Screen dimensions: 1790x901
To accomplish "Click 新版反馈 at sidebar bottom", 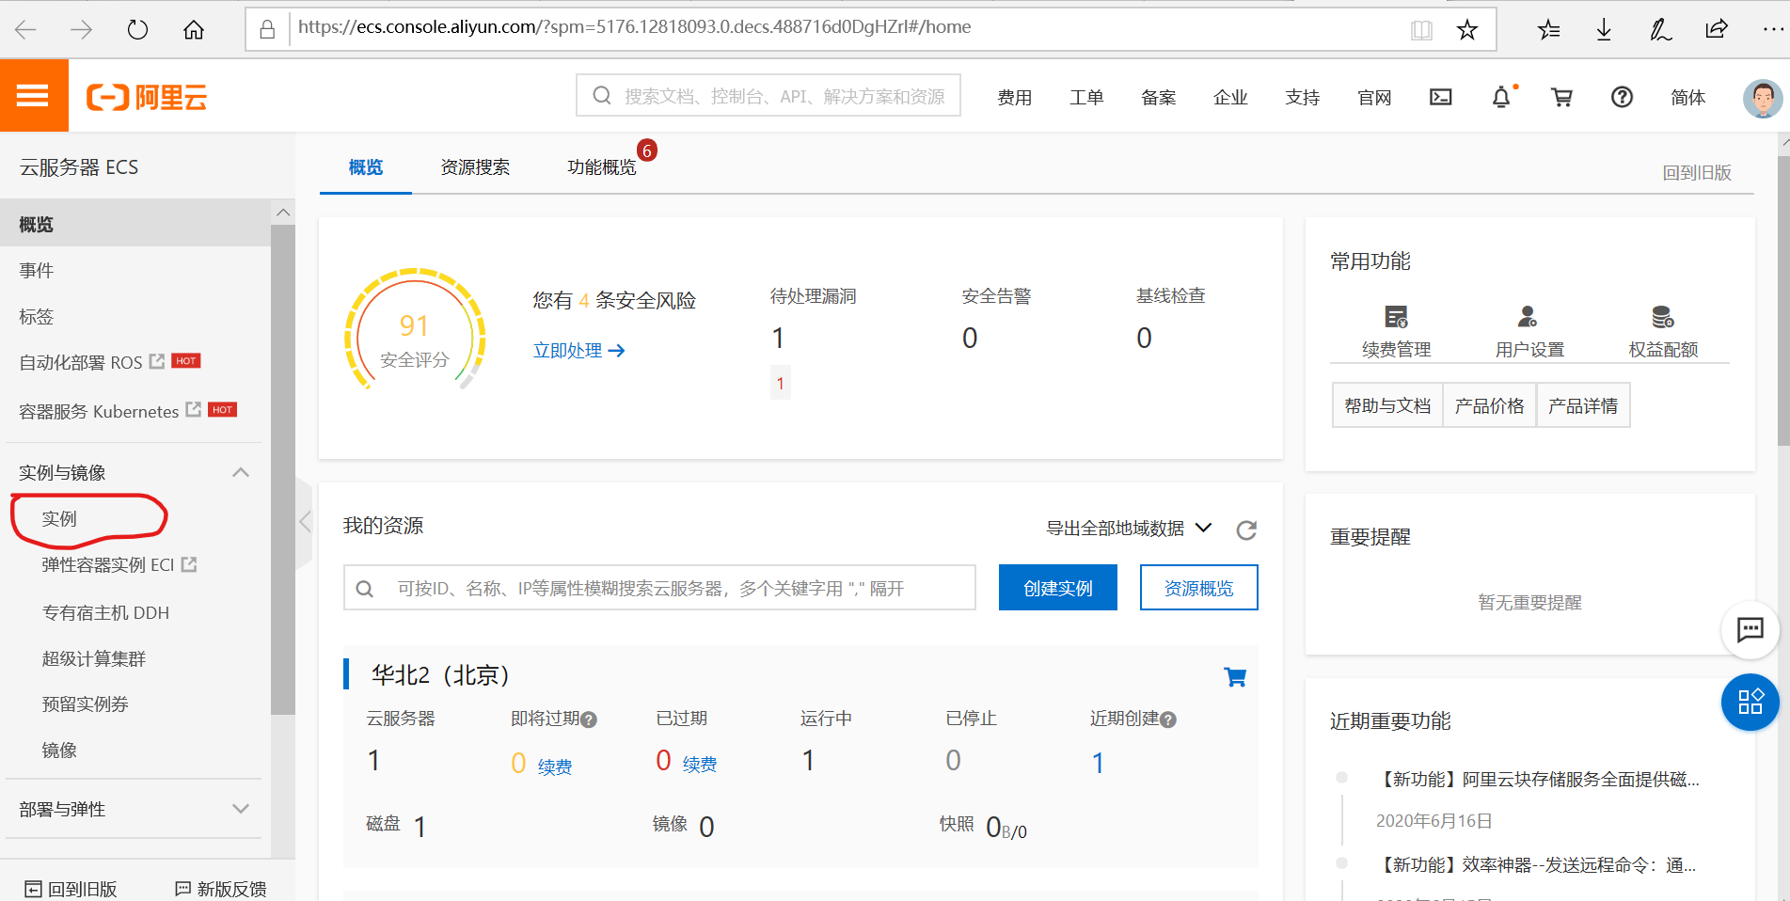I will coord(221,889).
